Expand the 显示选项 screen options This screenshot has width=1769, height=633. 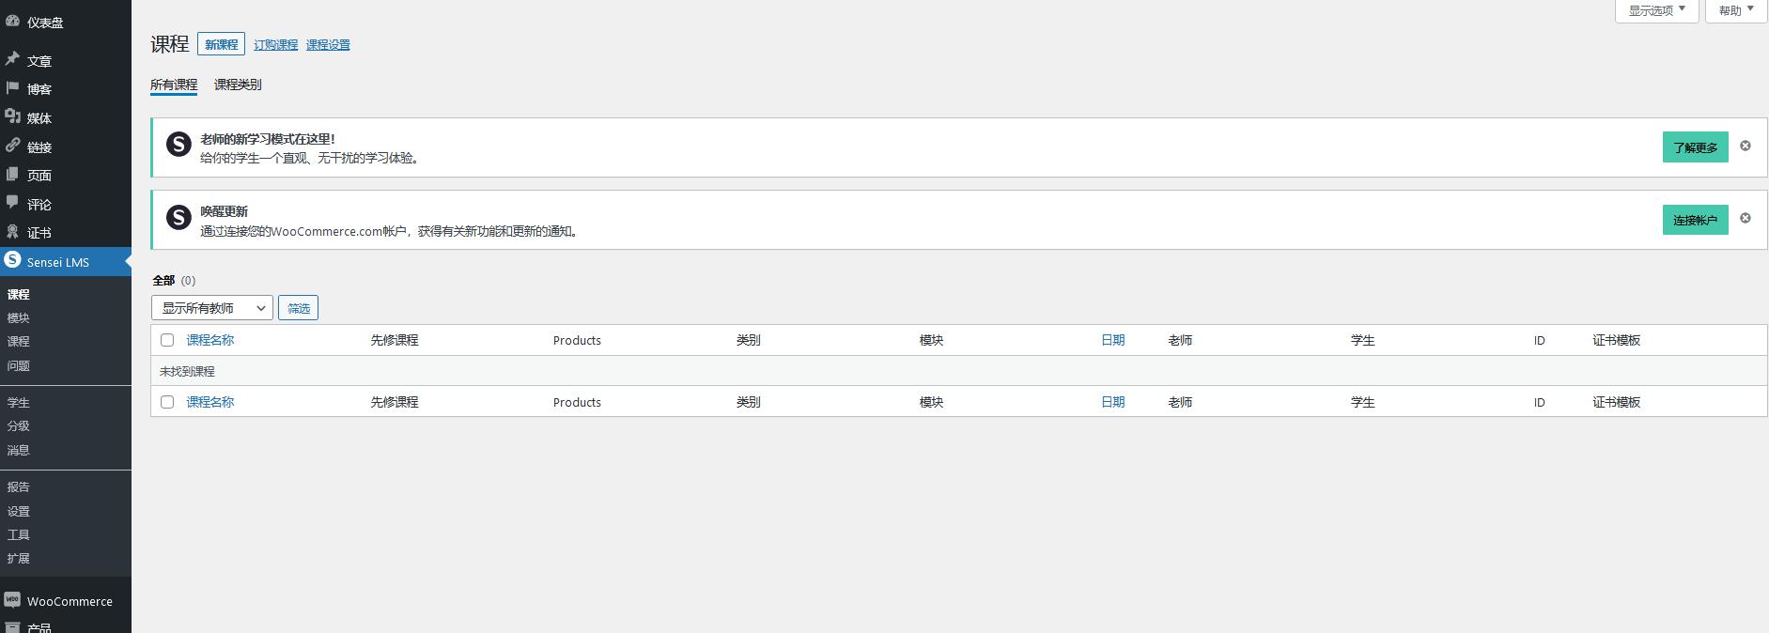click(1656, 10)
